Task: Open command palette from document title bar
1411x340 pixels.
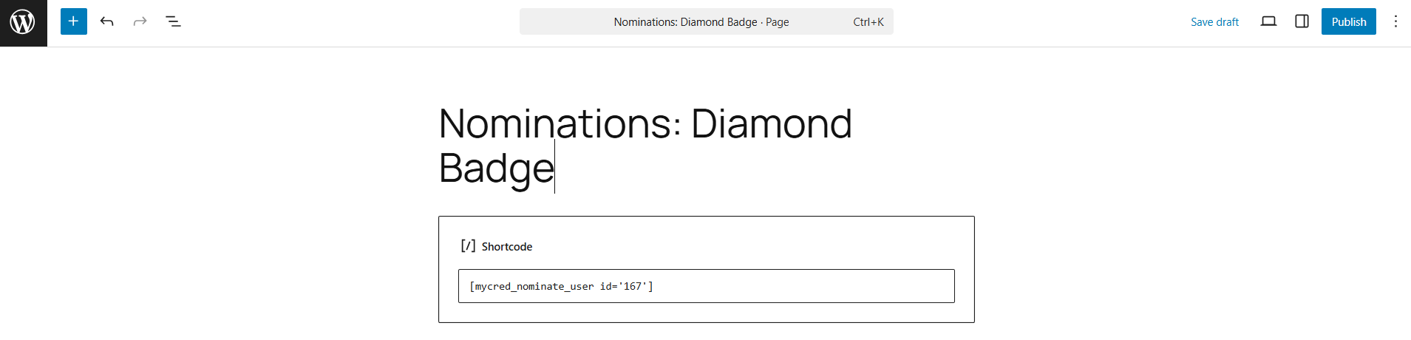Action: (x=684, y=22)
